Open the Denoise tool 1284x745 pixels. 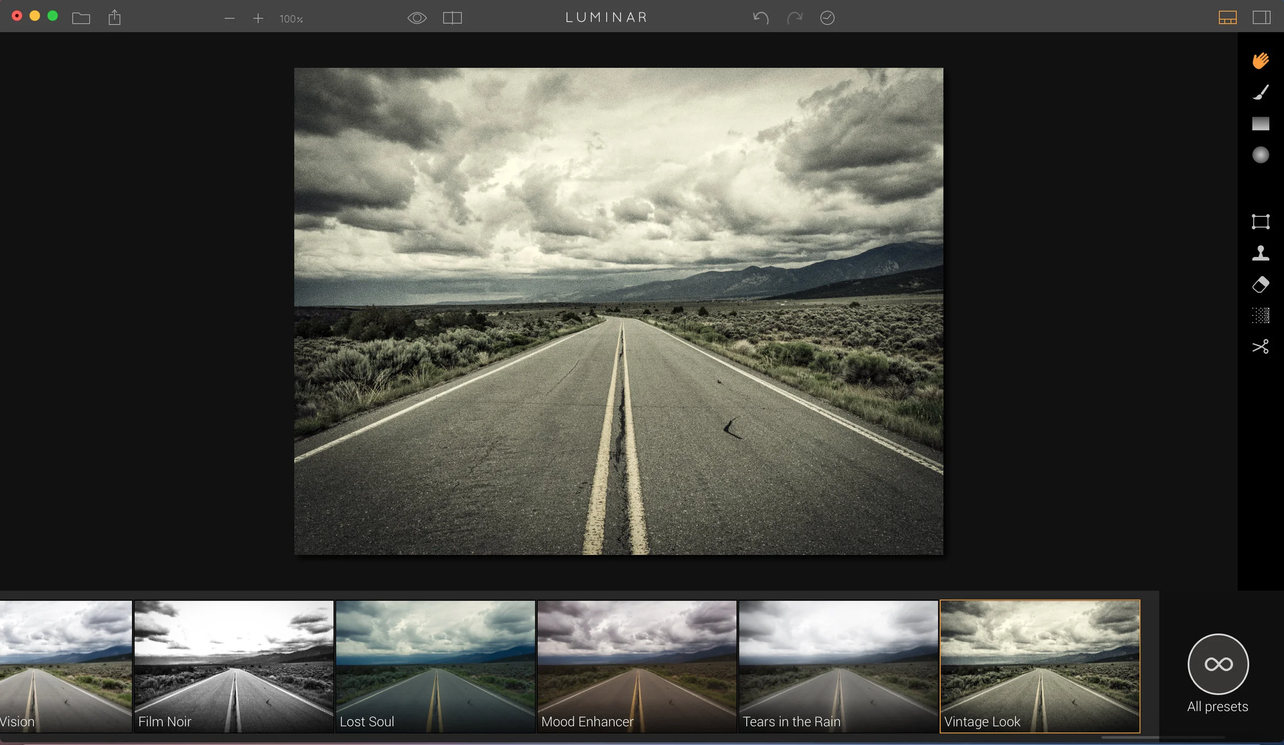pos(1260,315)
